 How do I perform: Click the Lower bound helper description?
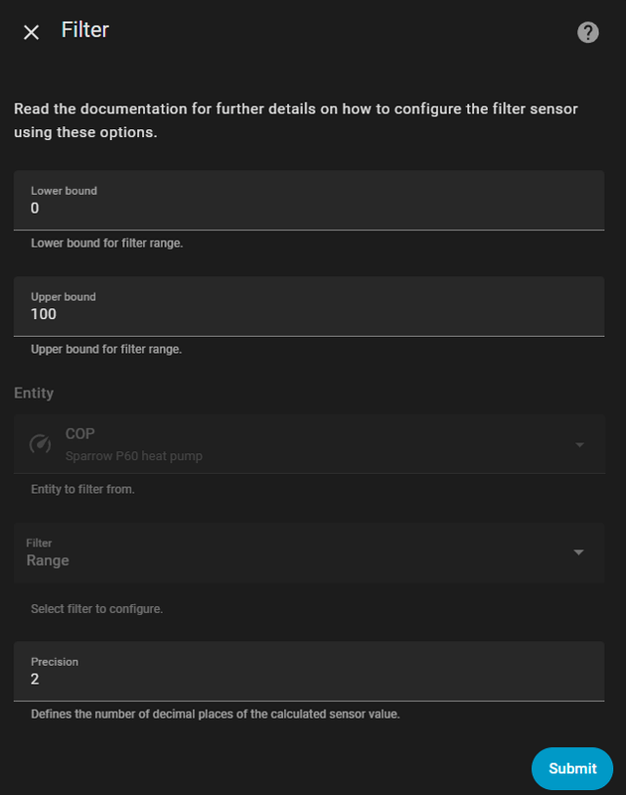coord(107,242)
